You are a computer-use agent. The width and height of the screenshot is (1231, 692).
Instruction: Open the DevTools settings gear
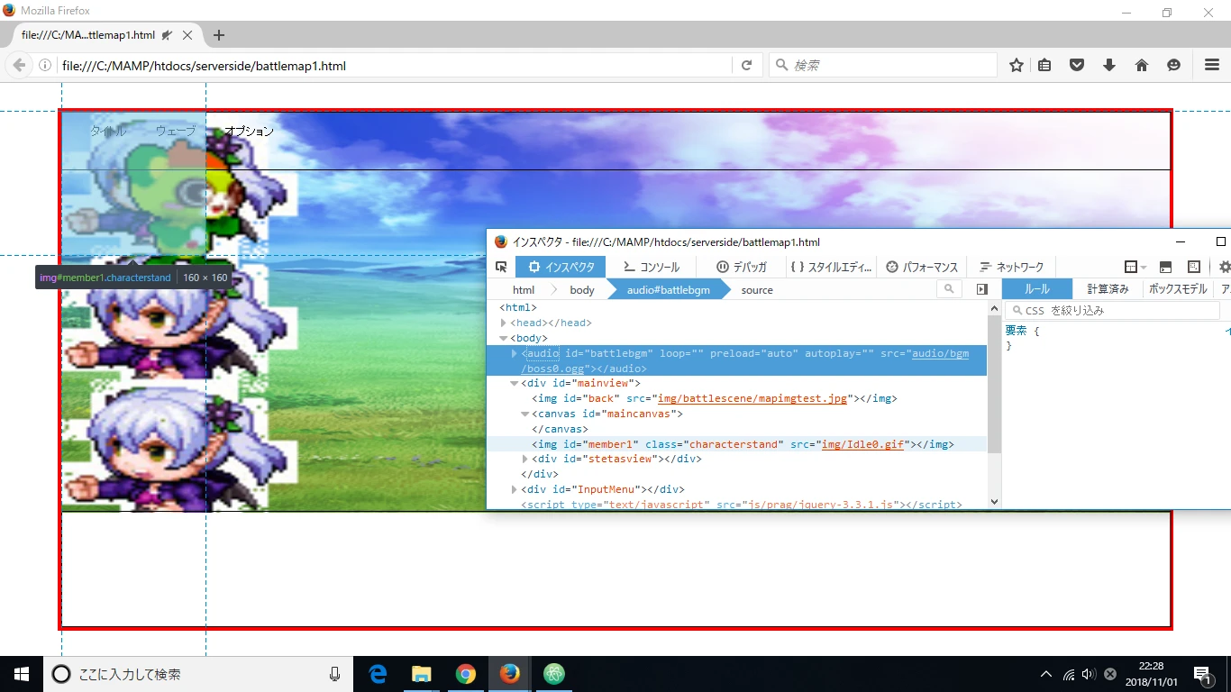(x=1224, y=267)
